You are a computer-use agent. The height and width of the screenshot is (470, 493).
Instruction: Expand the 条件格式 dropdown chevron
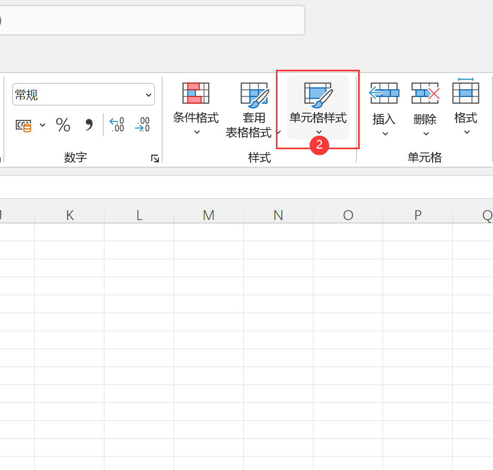point(197,132)
